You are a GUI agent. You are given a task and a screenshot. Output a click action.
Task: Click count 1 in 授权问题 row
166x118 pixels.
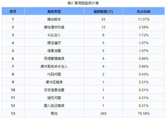[103, 98]
